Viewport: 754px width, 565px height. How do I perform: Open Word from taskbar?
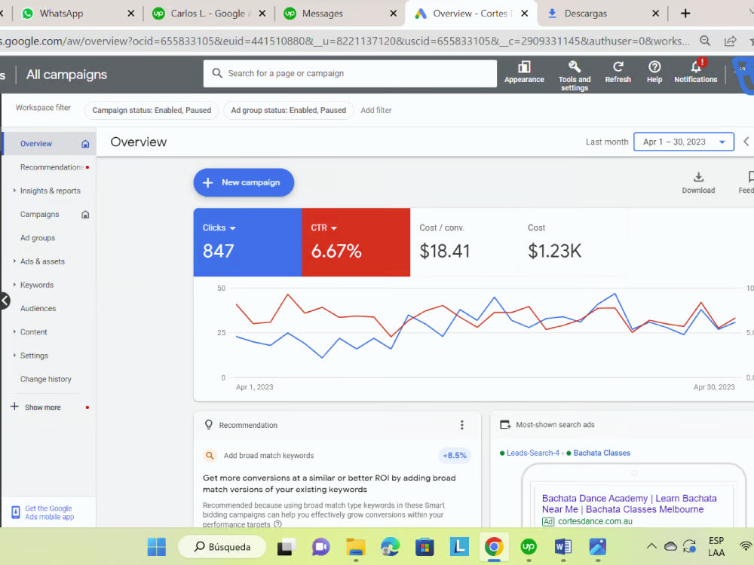562,547
